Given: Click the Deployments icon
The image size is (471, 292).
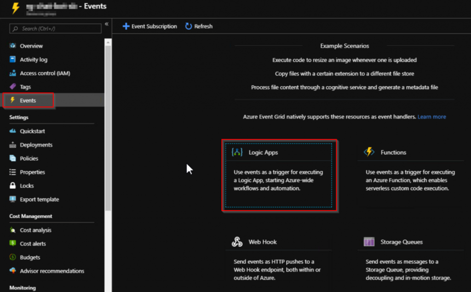Looking at the screenshot, I should coord(12,145).
